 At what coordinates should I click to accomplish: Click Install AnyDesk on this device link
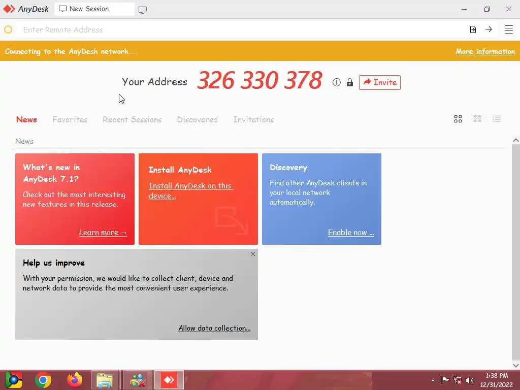pos(191,191)
